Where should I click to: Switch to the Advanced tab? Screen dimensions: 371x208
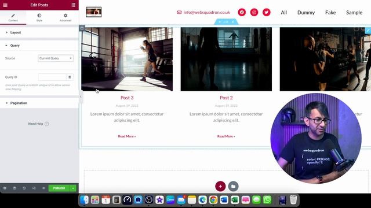[x=66, y=17]
